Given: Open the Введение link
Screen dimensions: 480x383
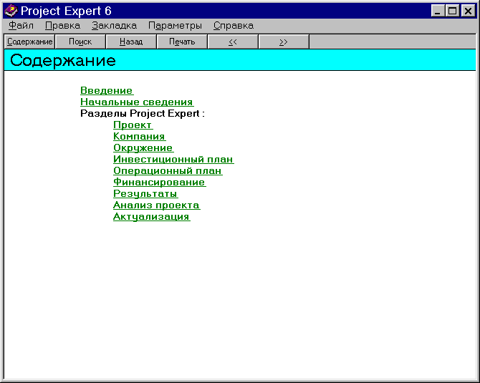Looking at the screenshot, I should (x=107, y=90).
